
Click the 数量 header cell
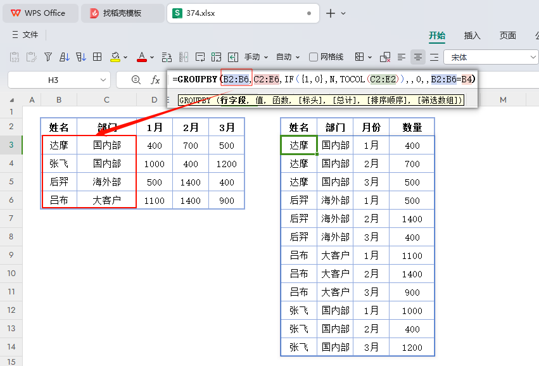412,127
